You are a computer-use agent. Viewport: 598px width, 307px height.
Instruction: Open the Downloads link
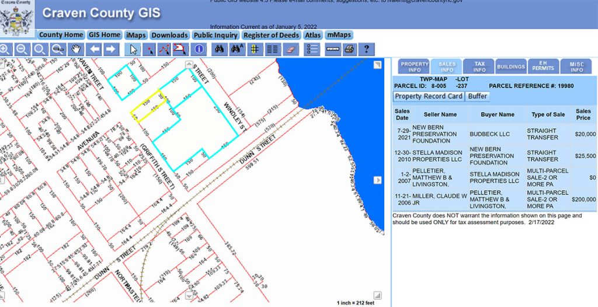click(170, 35)
